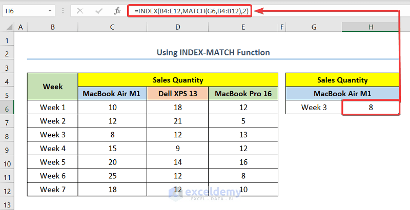This screenshot has width=410, height=210.
Task: Click the Insert Function fx icon
Action: [x=117, y=10]
